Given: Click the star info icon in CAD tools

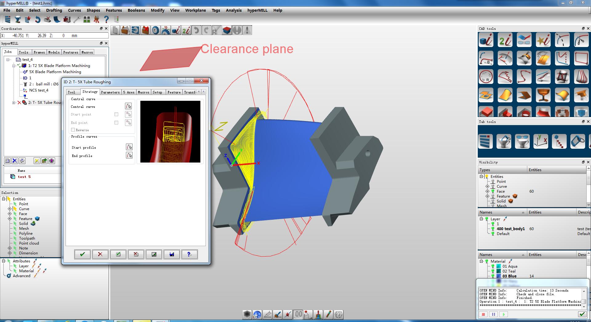Looking at the screenshot, I should [543, 40].
